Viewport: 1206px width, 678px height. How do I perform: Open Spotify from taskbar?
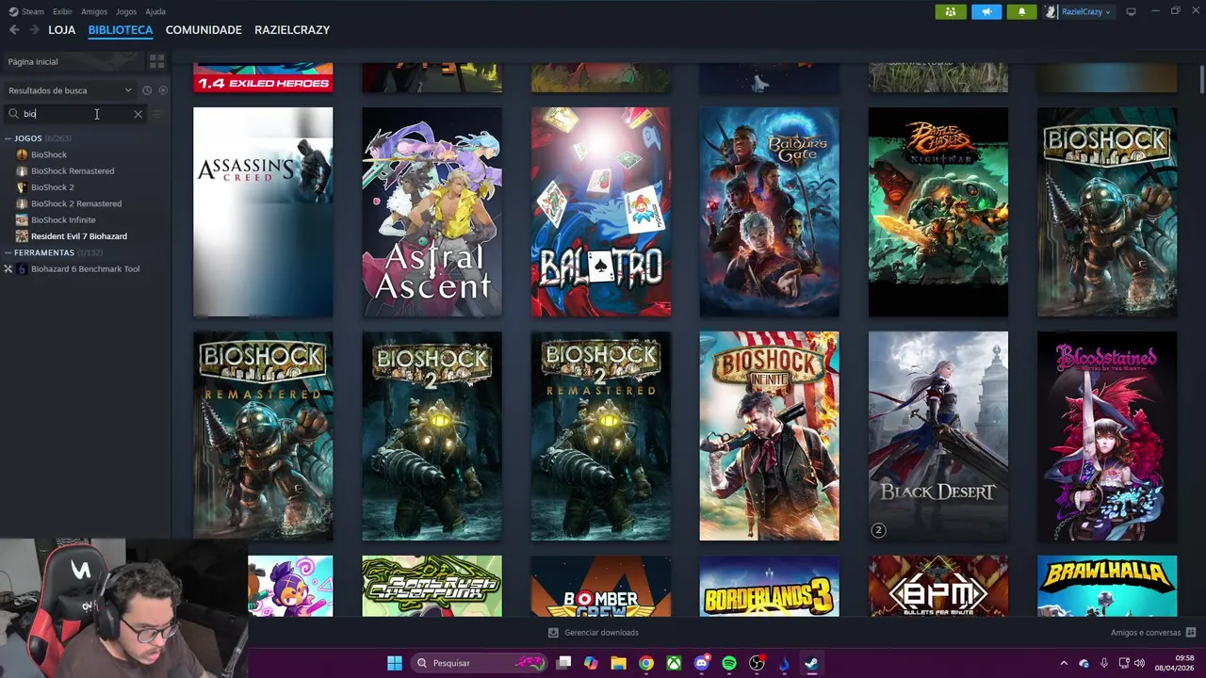point(729,663)
